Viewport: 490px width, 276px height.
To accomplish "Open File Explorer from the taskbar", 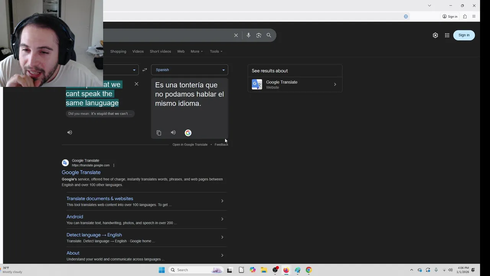I will point(264,270).
